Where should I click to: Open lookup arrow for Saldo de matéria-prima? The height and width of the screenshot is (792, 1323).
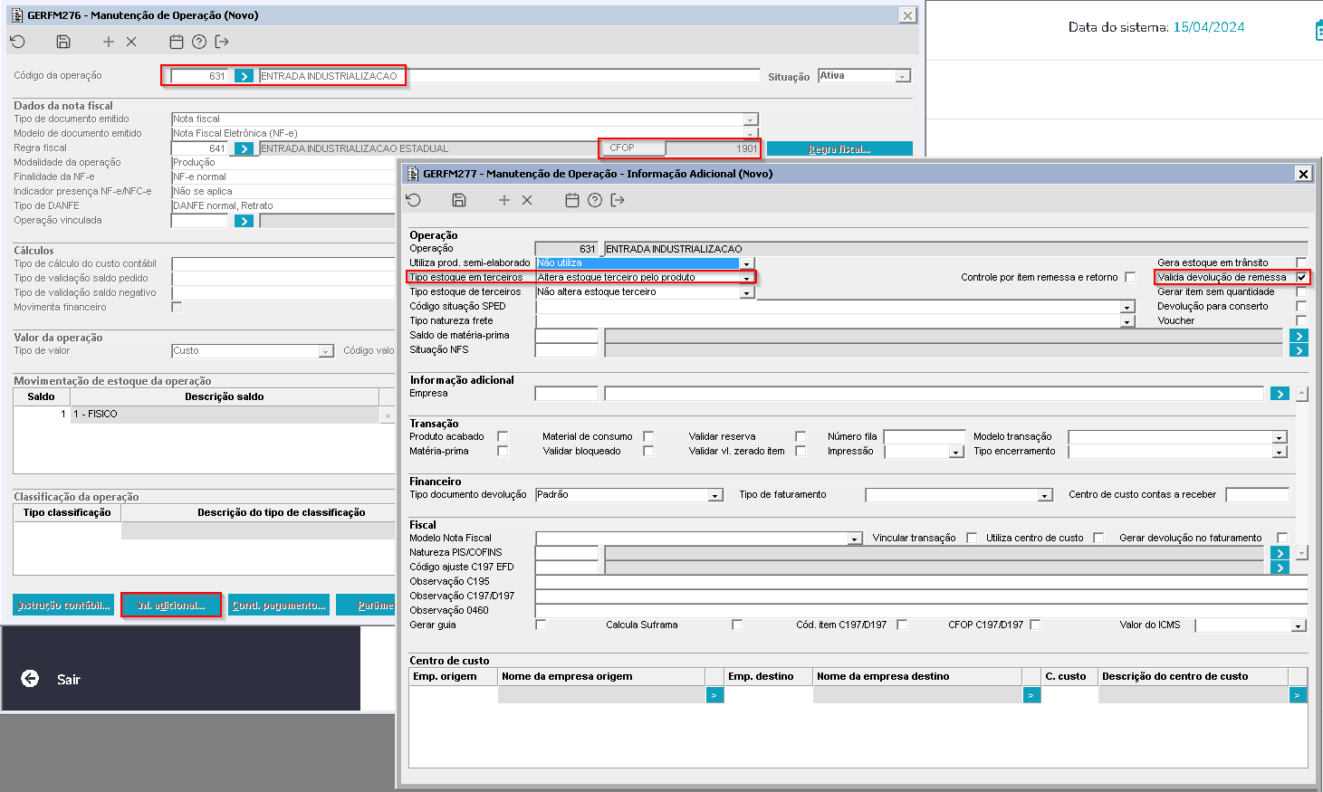pyautogui.click(x=1299, y=336)
